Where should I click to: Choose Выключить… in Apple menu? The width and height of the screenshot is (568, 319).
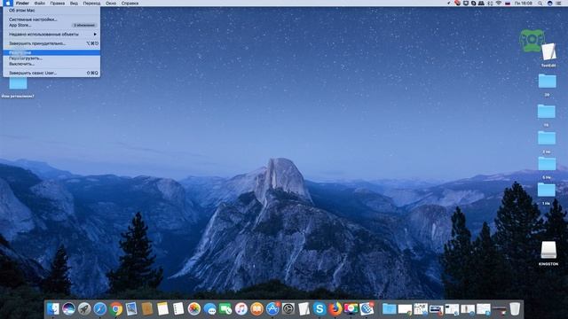pyautogui.click(x=51, y=64)
